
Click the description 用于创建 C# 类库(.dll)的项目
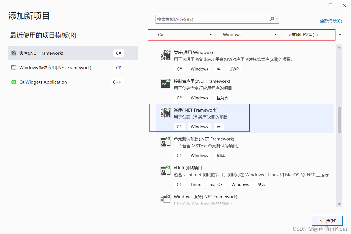(x=201, y=117)
